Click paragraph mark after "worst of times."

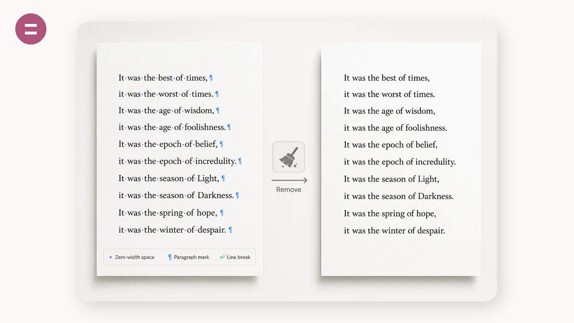point(217,94)
